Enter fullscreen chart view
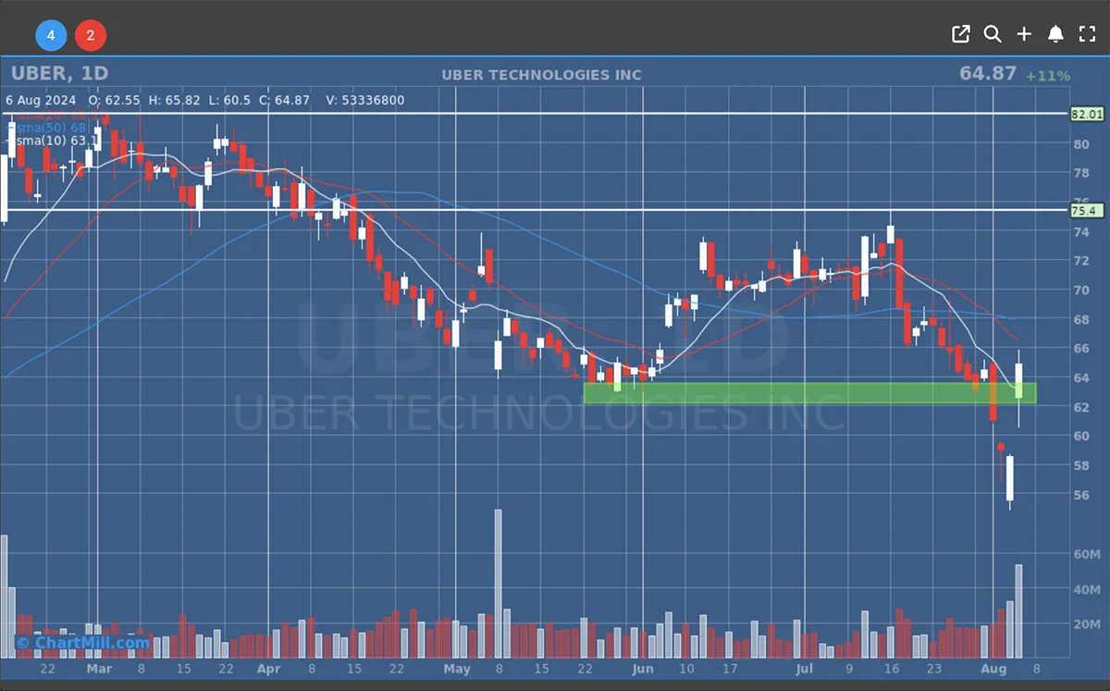This screenshot has width=1110, height=691. click(1087, 34)
